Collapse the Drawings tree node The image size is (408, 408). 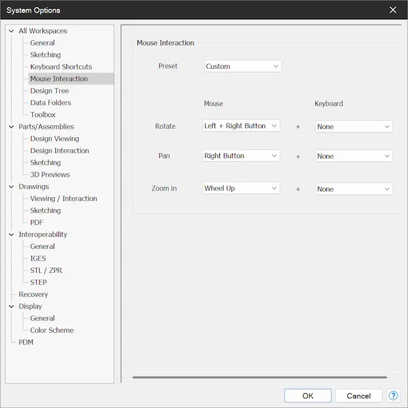click(x=11, y=187)
